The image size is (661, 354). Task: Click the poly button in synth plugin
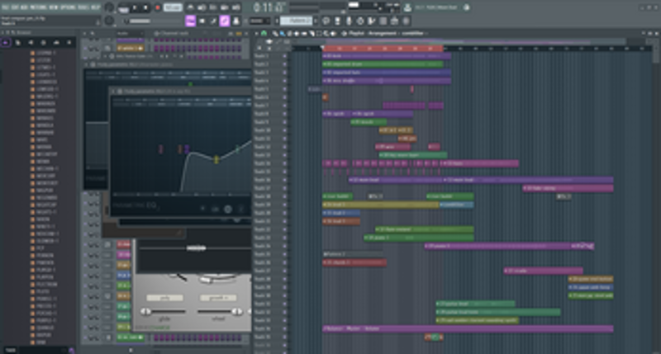pyautogui.click(x=164, y=298)
